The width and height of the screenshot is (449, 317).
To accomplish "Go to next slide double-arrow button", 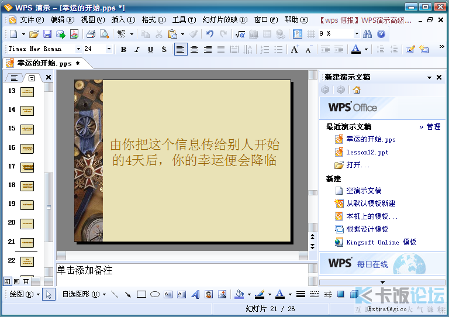I will [312, 246].
